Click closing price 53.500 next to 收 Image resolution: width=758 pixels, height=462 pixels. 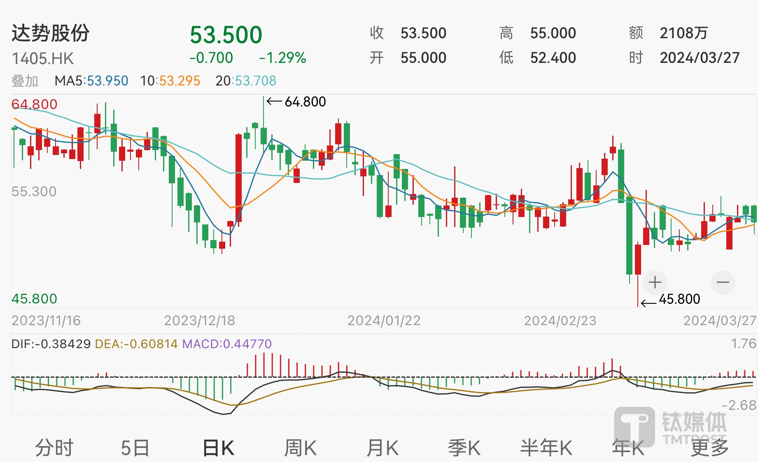pos(423,33)
